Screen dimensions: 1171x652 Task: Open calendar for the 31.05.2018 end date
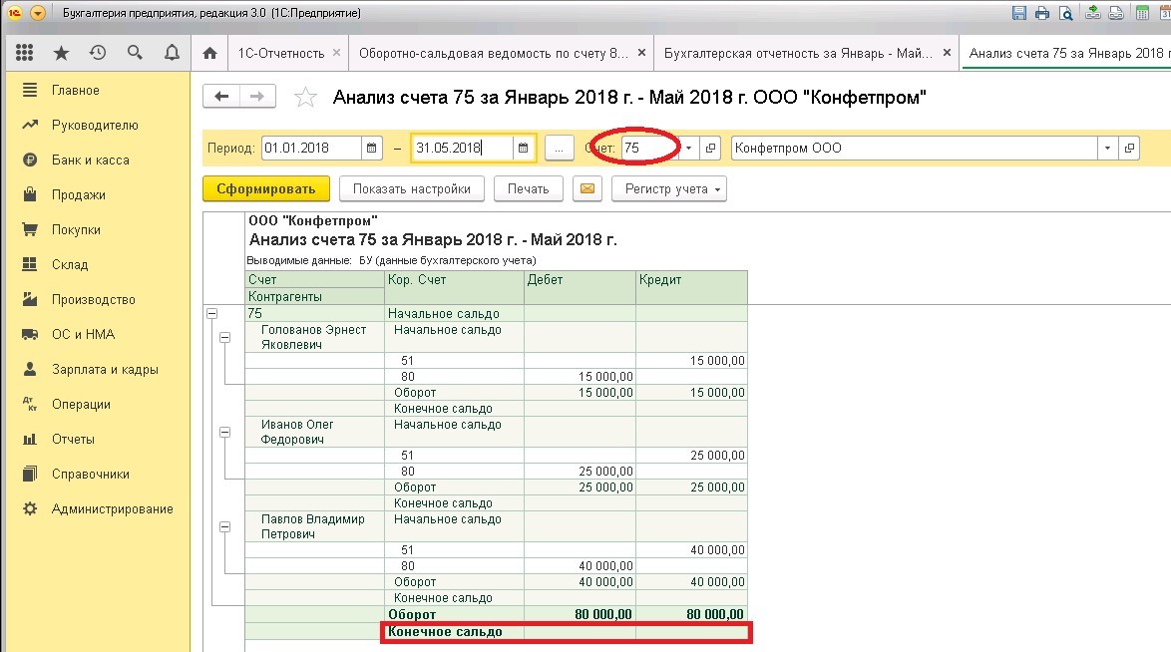[x=523, y=148]
